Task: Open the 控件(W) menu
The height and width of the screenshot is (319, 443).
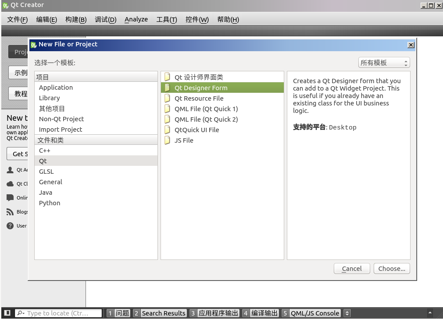Action: click(x=197, y=19)
